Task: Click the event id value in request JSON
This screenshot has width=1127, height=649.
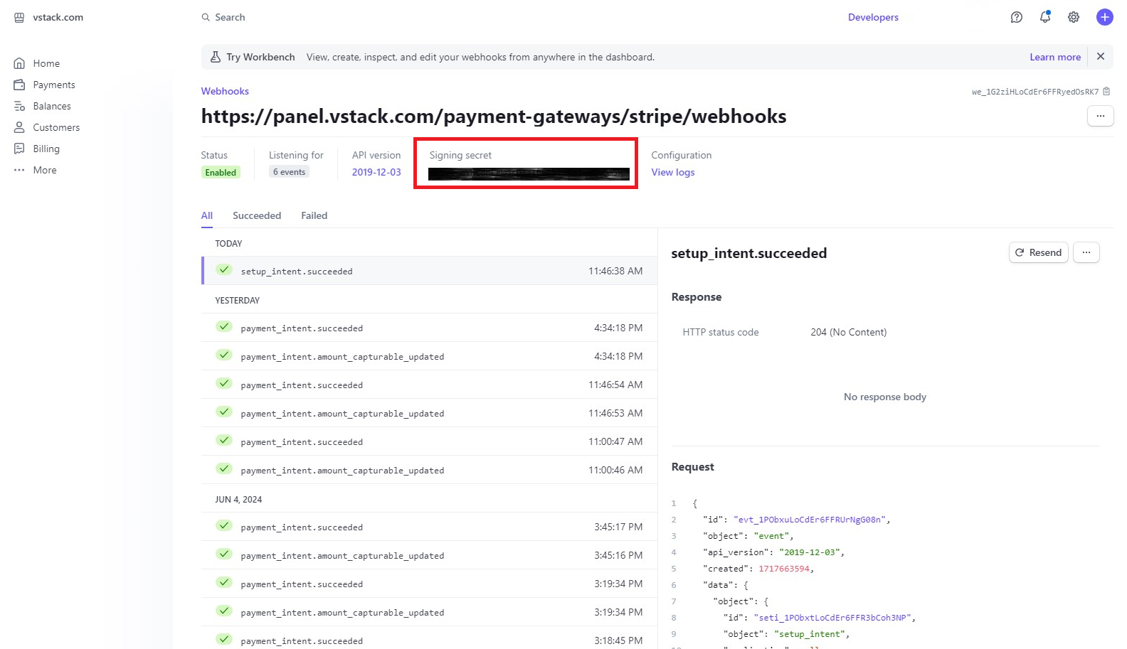Action: (810, 520)
